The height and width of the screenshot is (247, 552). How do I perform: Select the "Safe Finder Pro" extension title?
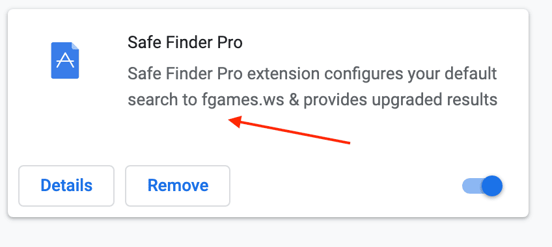(x=185, y=43)
